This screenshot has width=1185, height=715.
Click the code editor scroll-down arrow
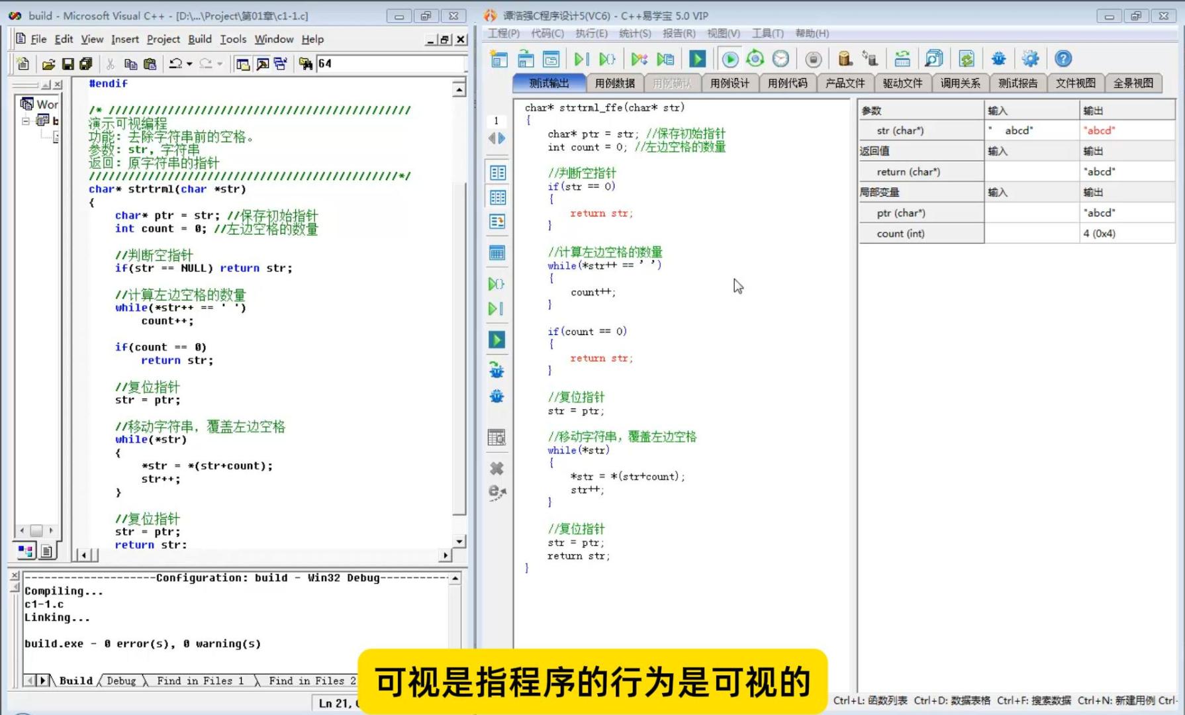tap(459, 542)
